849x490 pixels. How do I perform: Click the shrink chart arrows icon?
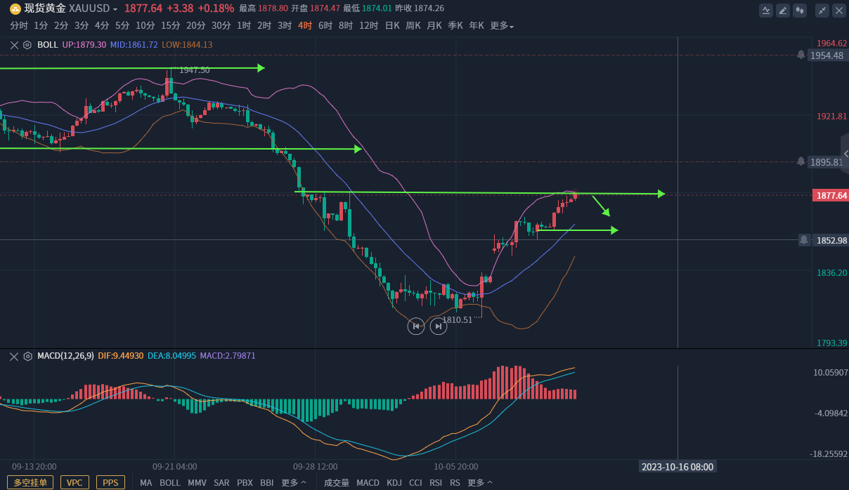(x=822, y=11)
